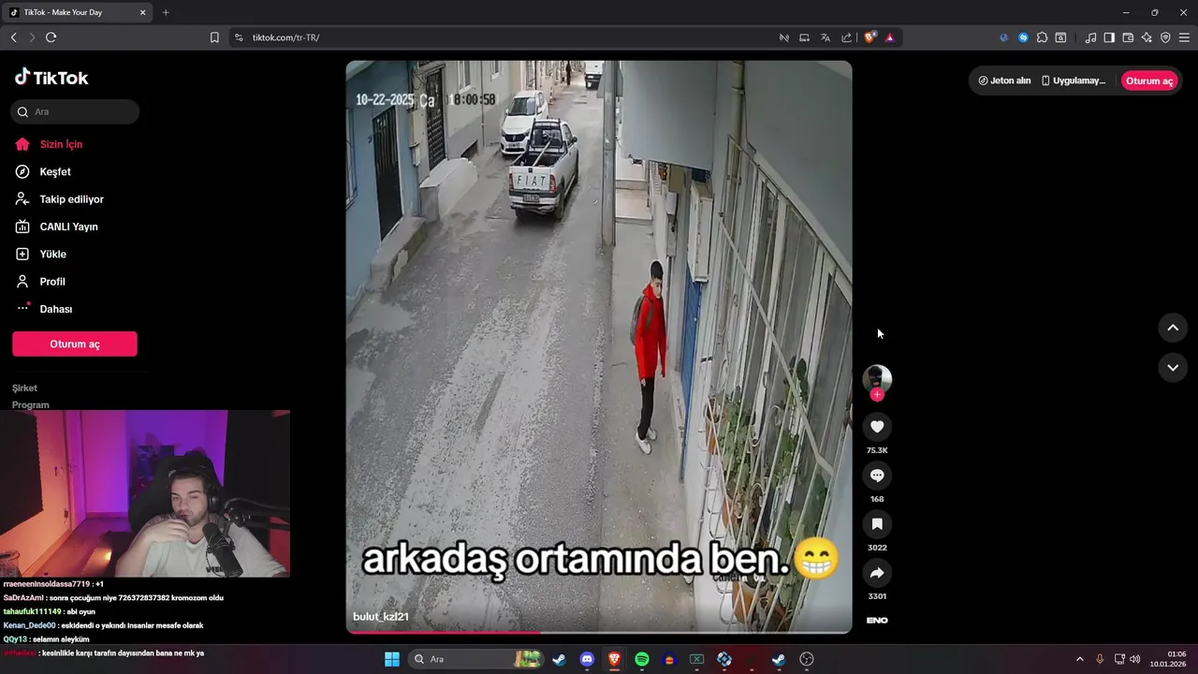
Task: Open Brave Wallet icon
Action: coord(1128,37)
